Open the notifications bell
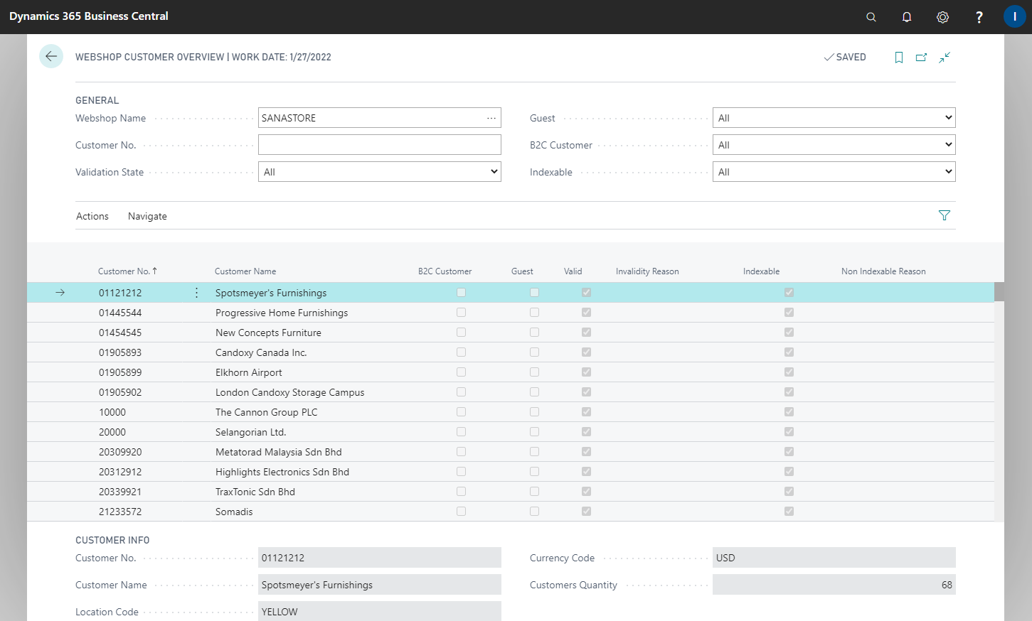The width and height of the screenshot is (1032, 621). click(907, 17)
